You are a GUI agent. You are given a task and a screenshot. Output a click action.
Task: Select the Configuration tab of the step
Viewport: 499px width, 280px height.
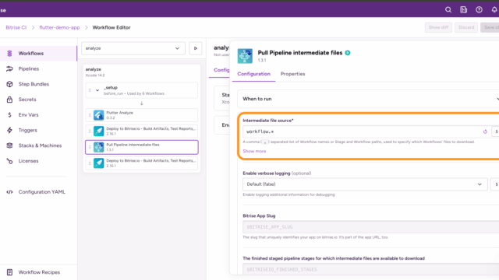(x=253, y=74)
